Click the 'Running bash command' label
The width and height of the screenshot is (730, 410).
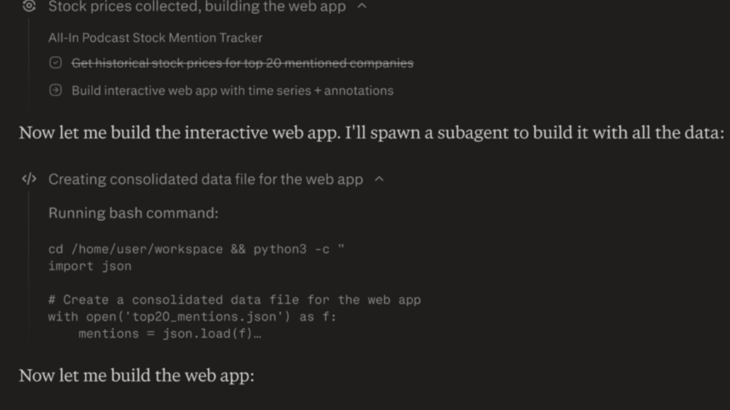(x=133, y=212)
